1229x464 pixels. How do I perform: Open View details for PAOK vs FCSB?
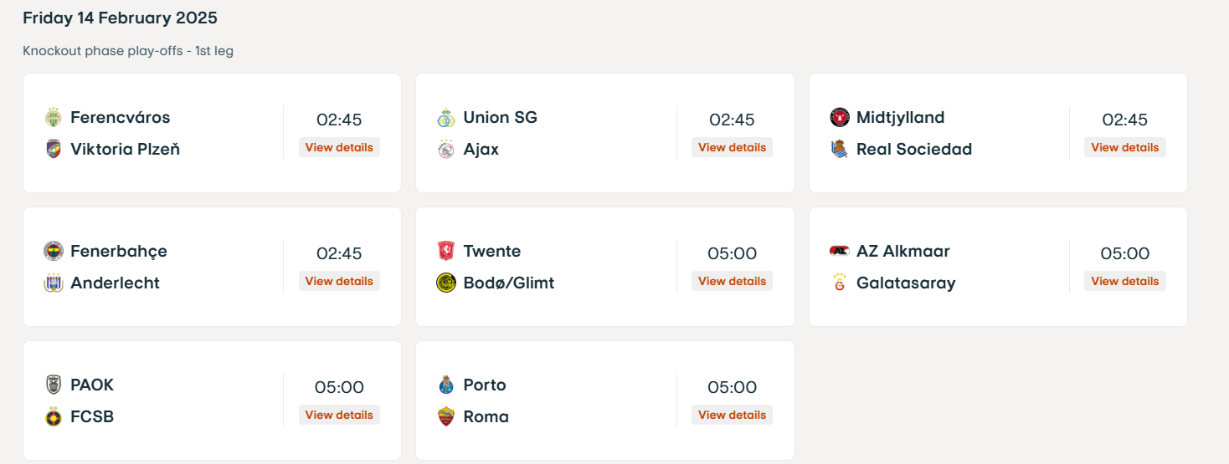pyautogui.click(x=339, y=415)
